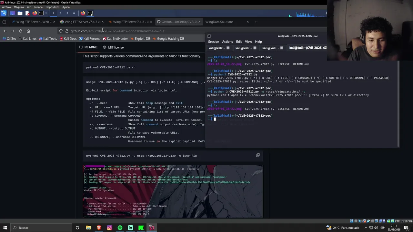
Task: Open the Kali Forums bookmark
Action: pyautogui.click(x=90, y=39)
